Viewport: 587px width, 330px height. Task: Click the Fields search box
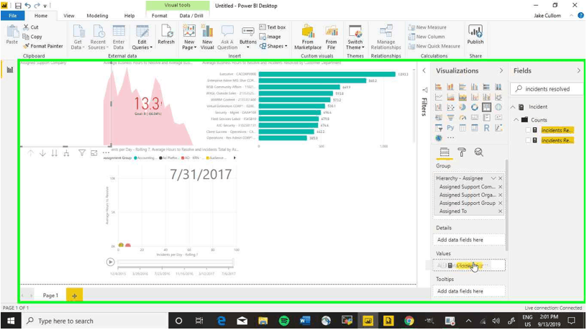click(x=547, y=88)
